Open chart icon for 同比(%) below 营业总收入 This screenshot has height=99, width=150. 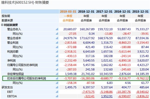coord(57,34)
